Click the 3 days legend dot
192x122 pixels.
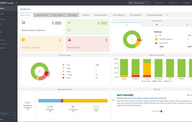63,68
